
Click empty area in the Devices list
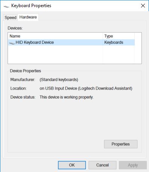(x=55, y=54)
